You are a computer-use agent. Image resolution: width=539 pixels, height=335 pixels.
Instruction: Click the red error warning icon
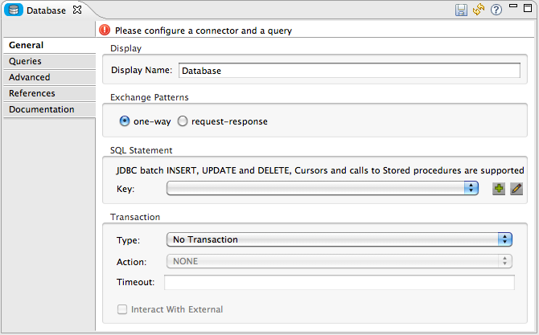point(105,31)
